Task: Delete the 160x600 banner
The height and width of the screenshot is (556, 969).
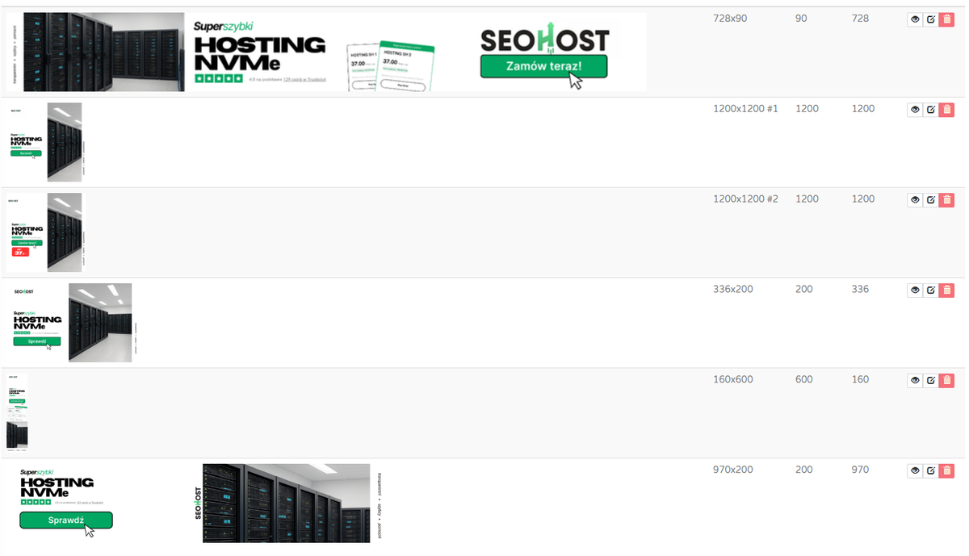Action: (946, 379)
